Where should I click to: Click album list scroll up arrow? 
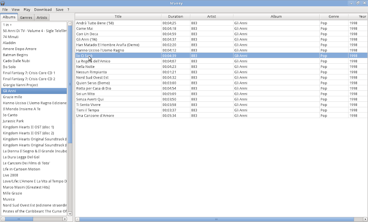(x=70, y=24)
